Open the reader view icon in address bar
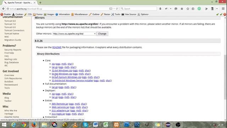Screen dimensions: 227x128 click(x=111, y=9)
